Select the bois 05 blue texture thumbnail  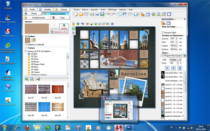point(44,107)
